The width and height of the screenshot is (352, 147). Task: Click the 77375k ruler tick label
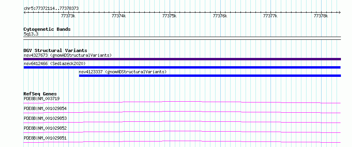169,16
